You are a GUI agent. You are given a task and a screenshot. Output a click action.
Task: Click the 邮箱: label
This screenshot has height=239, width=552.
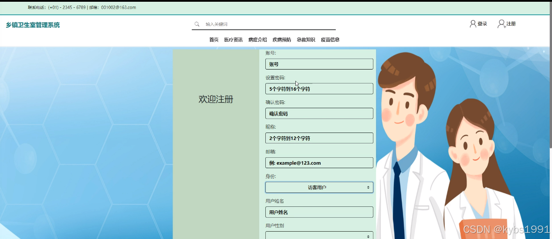(271, 152)
